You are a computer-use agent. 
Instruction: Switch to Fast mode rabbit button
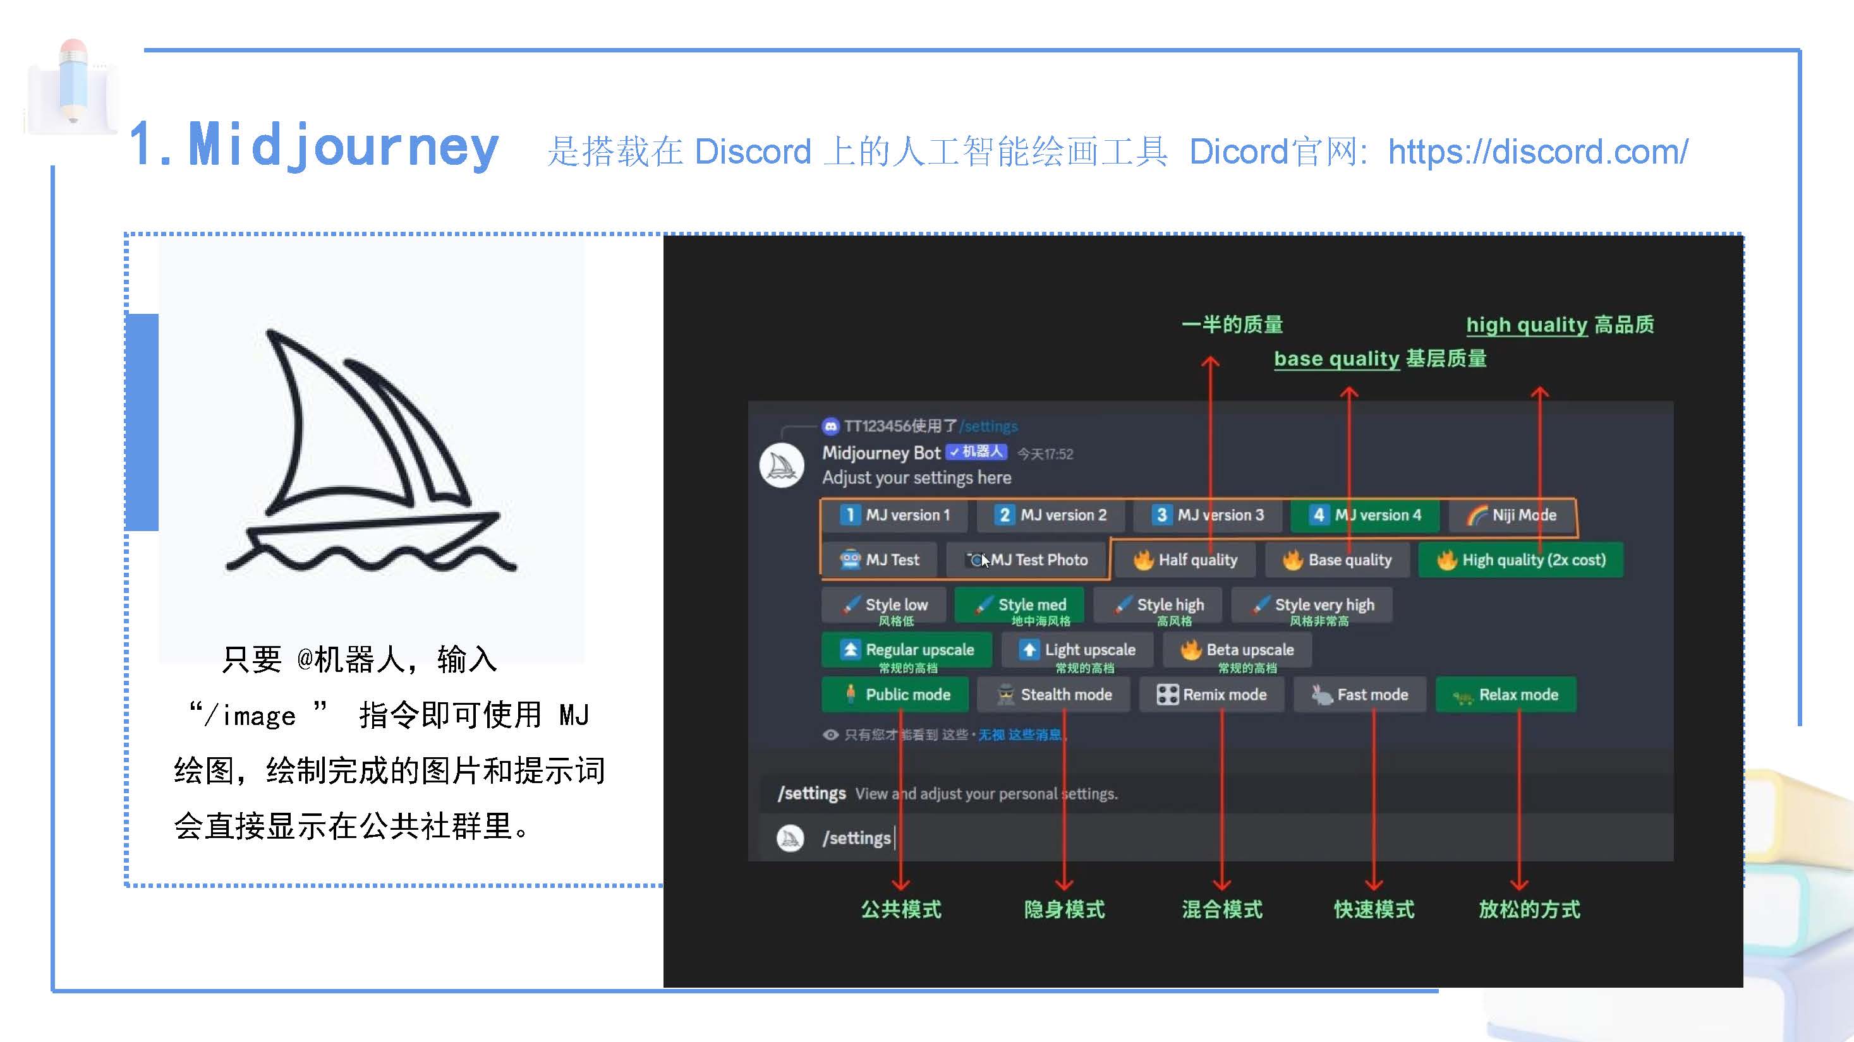point(1360,695)
